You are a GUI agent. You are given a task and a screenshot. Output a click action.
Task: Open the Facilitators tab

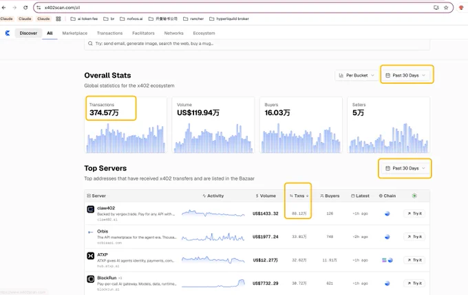(x=143, y=33)
